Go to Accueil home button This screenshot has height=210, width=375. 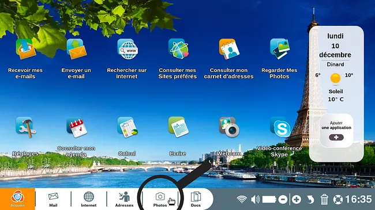point(17,199)
